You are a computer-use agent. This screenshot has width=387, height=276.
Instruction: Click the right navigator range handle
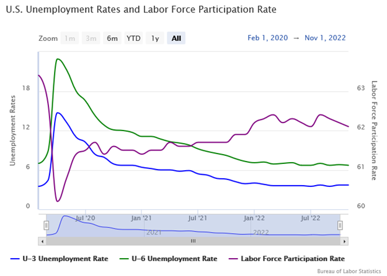(x=340, y=225)
